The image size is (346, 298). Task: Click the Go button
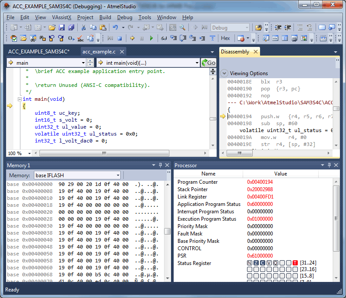point(208,63)
